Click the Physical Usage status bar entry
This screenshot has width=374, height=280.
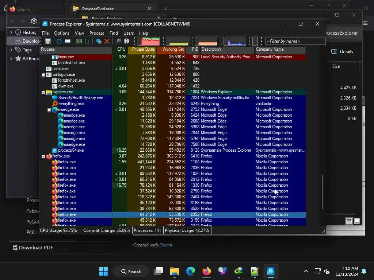click(187, 230)
